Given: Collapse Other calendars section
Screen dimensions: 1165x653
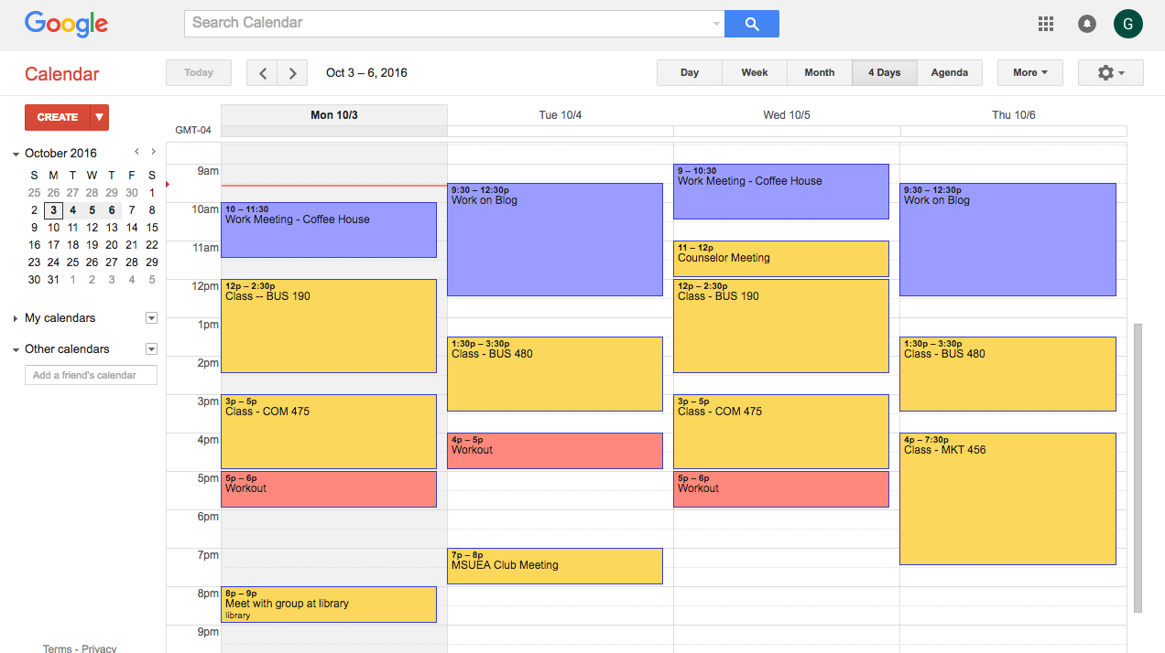Looking at the screenshot, I should (16, 349).
